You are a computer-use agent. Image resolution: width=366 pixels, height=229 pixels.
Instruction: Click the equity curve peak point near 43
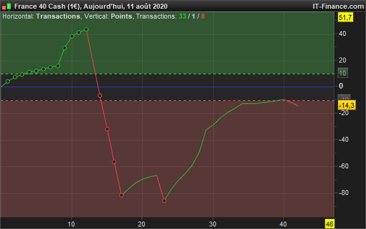[86, 30]
